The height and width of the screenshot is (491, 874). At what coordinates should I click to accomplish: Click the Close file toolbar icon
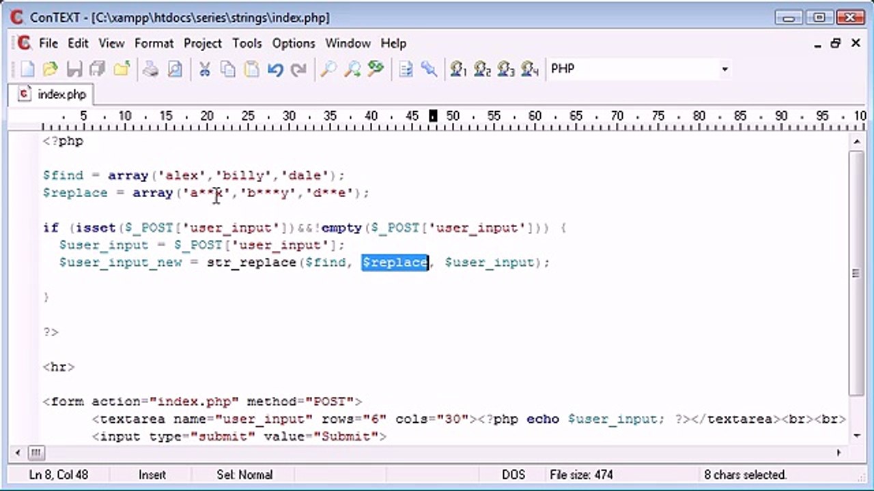[122, 69]
